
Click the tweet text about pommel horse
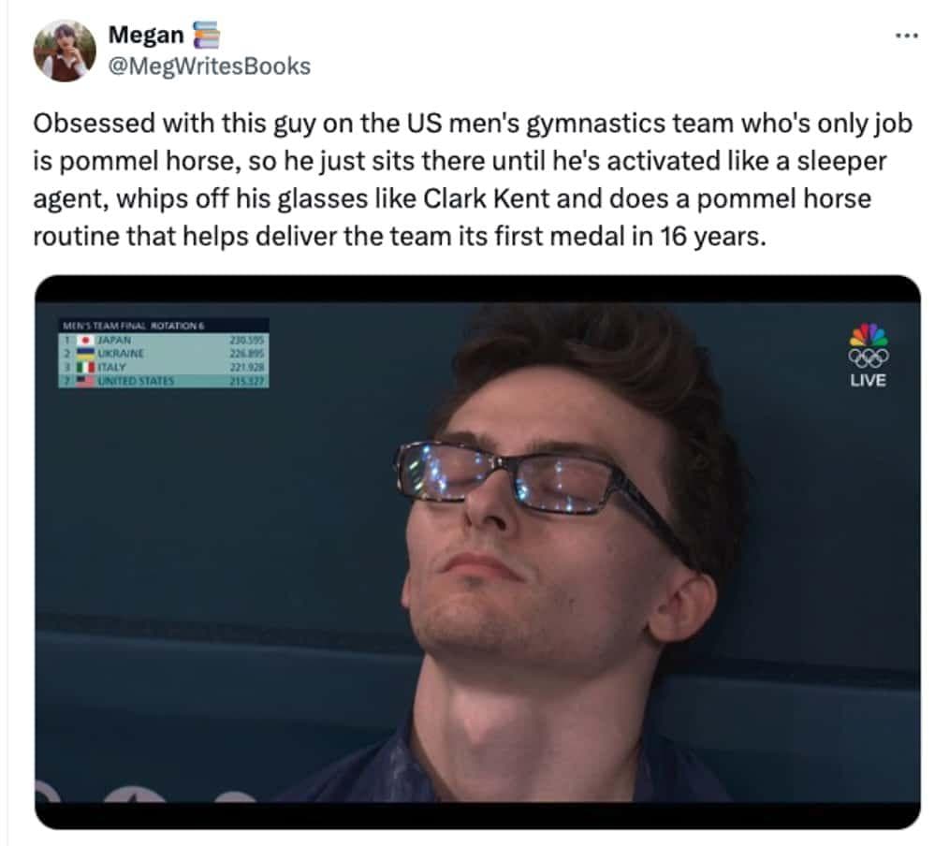click(473, 180)
